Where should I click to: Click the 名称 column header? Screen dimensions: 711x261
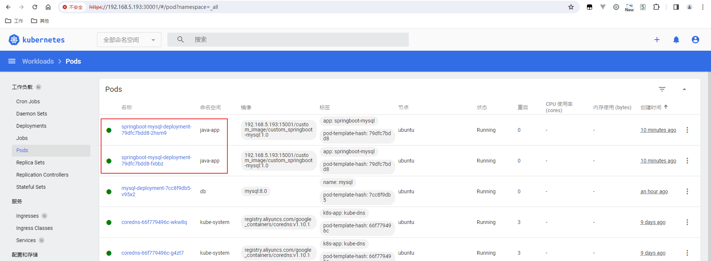point(127,107)
